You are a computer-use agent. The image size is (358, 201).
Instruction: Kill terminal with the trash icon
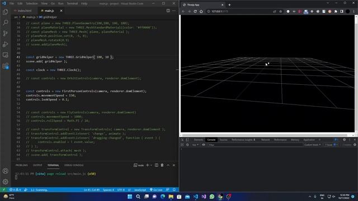click(x=162, y=165)
